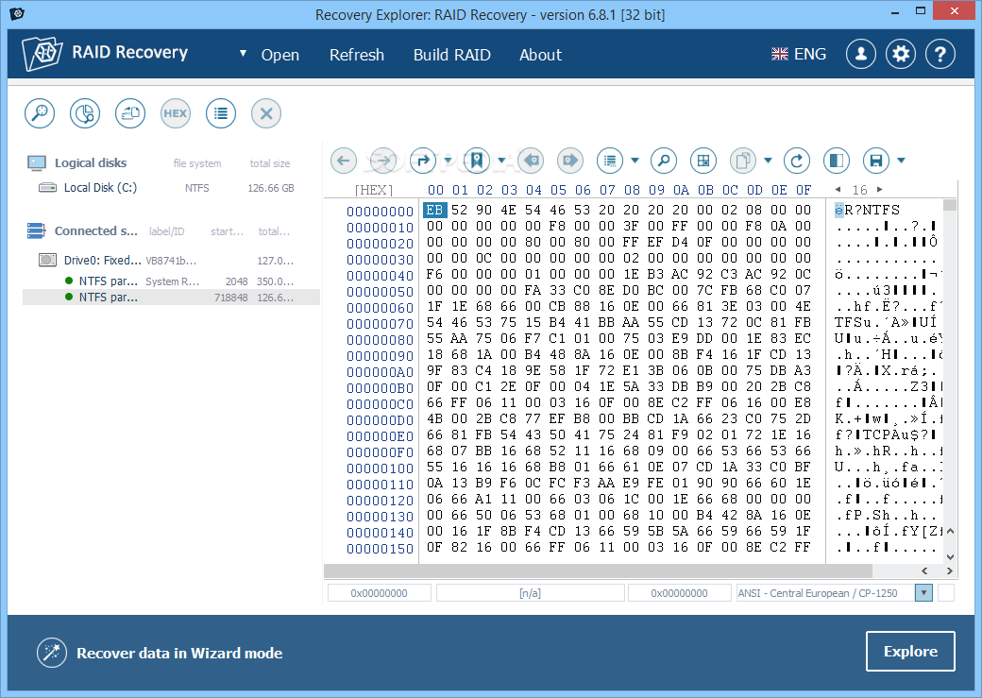This screenshot has width=982, height=698.
Task: Click the 0F column header
Action: click(x=804, y=190)
